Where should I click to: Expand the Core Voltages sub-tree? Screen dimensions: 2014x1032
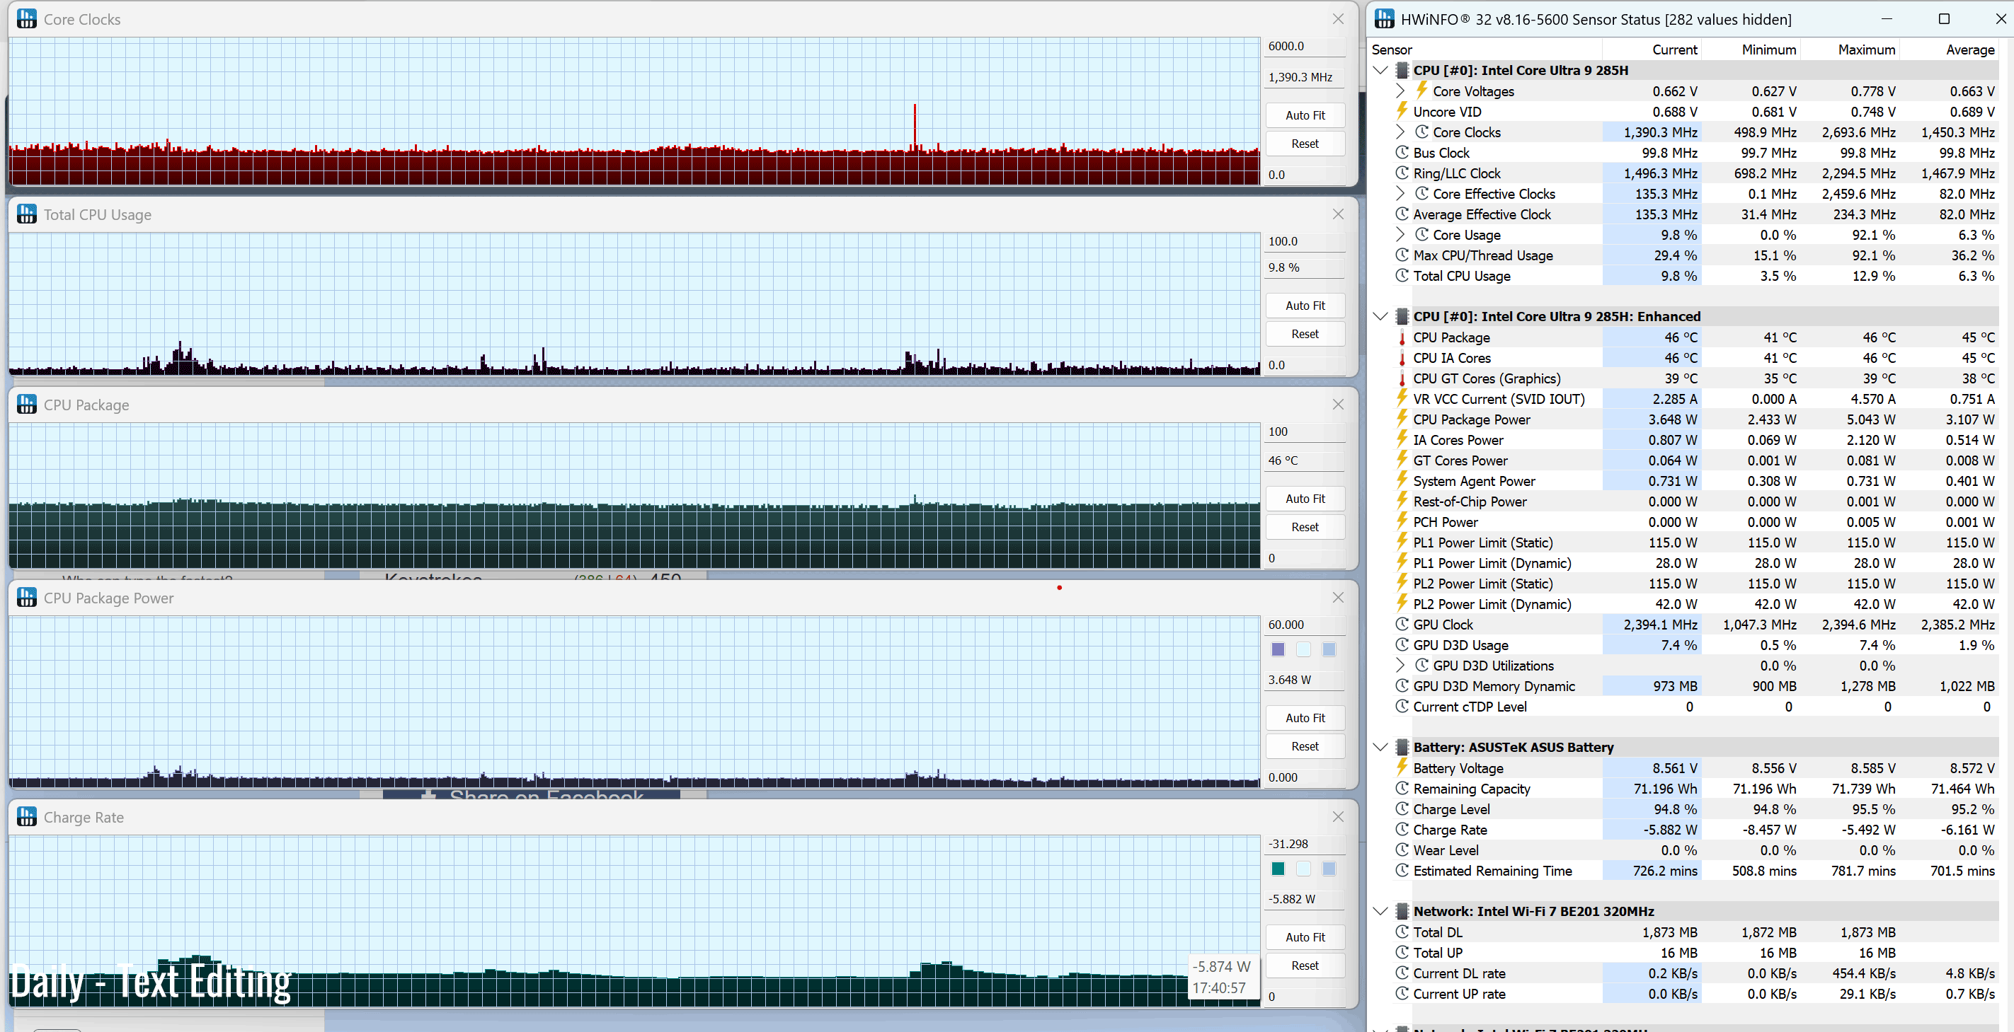[x=1401, y=91]
